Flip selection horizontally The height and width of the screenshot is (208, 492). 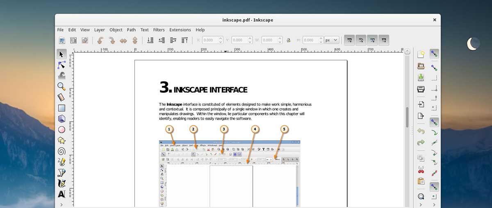[x=123, y=40]
